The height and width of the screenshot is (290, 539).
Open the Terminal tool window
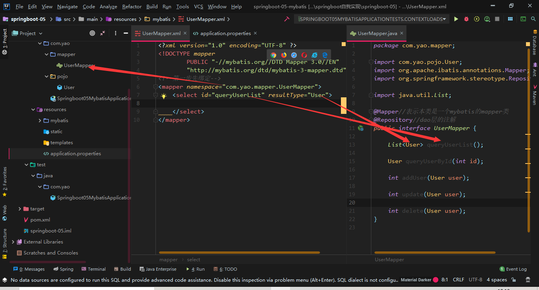coord(94,269)
